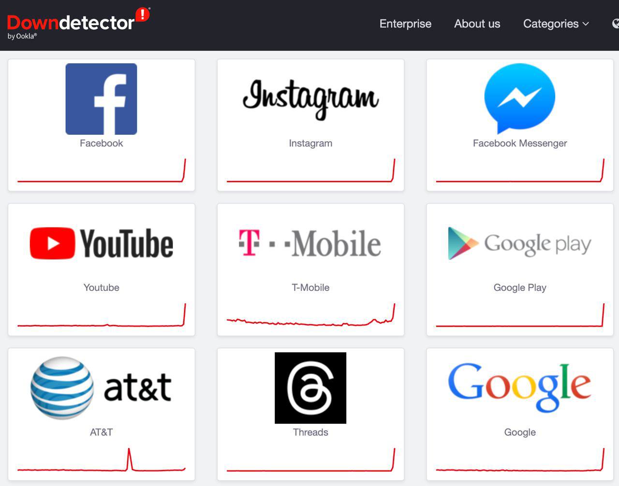The width and height of the screenshot is (619, 486).
Task: Select the Google Play logo
Action: pyautogui.click(x=520, y=243)
